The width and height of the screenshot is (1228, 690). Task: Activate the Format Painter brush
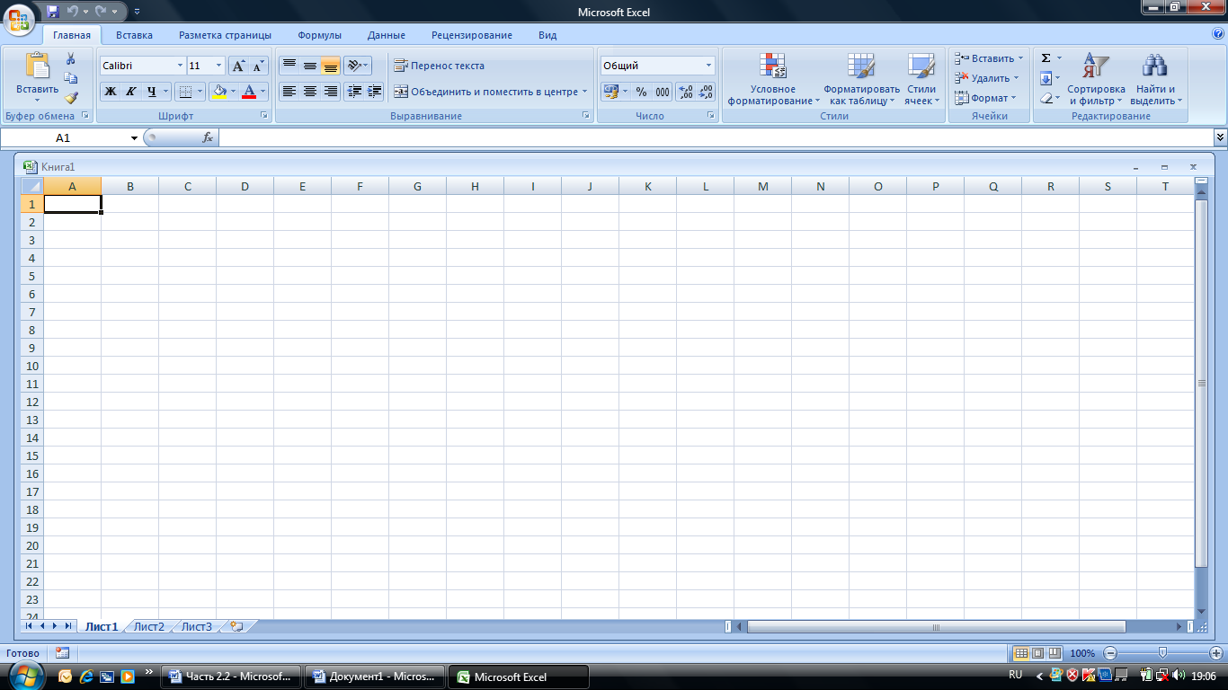pyautogui.click(x=71, y=98)
